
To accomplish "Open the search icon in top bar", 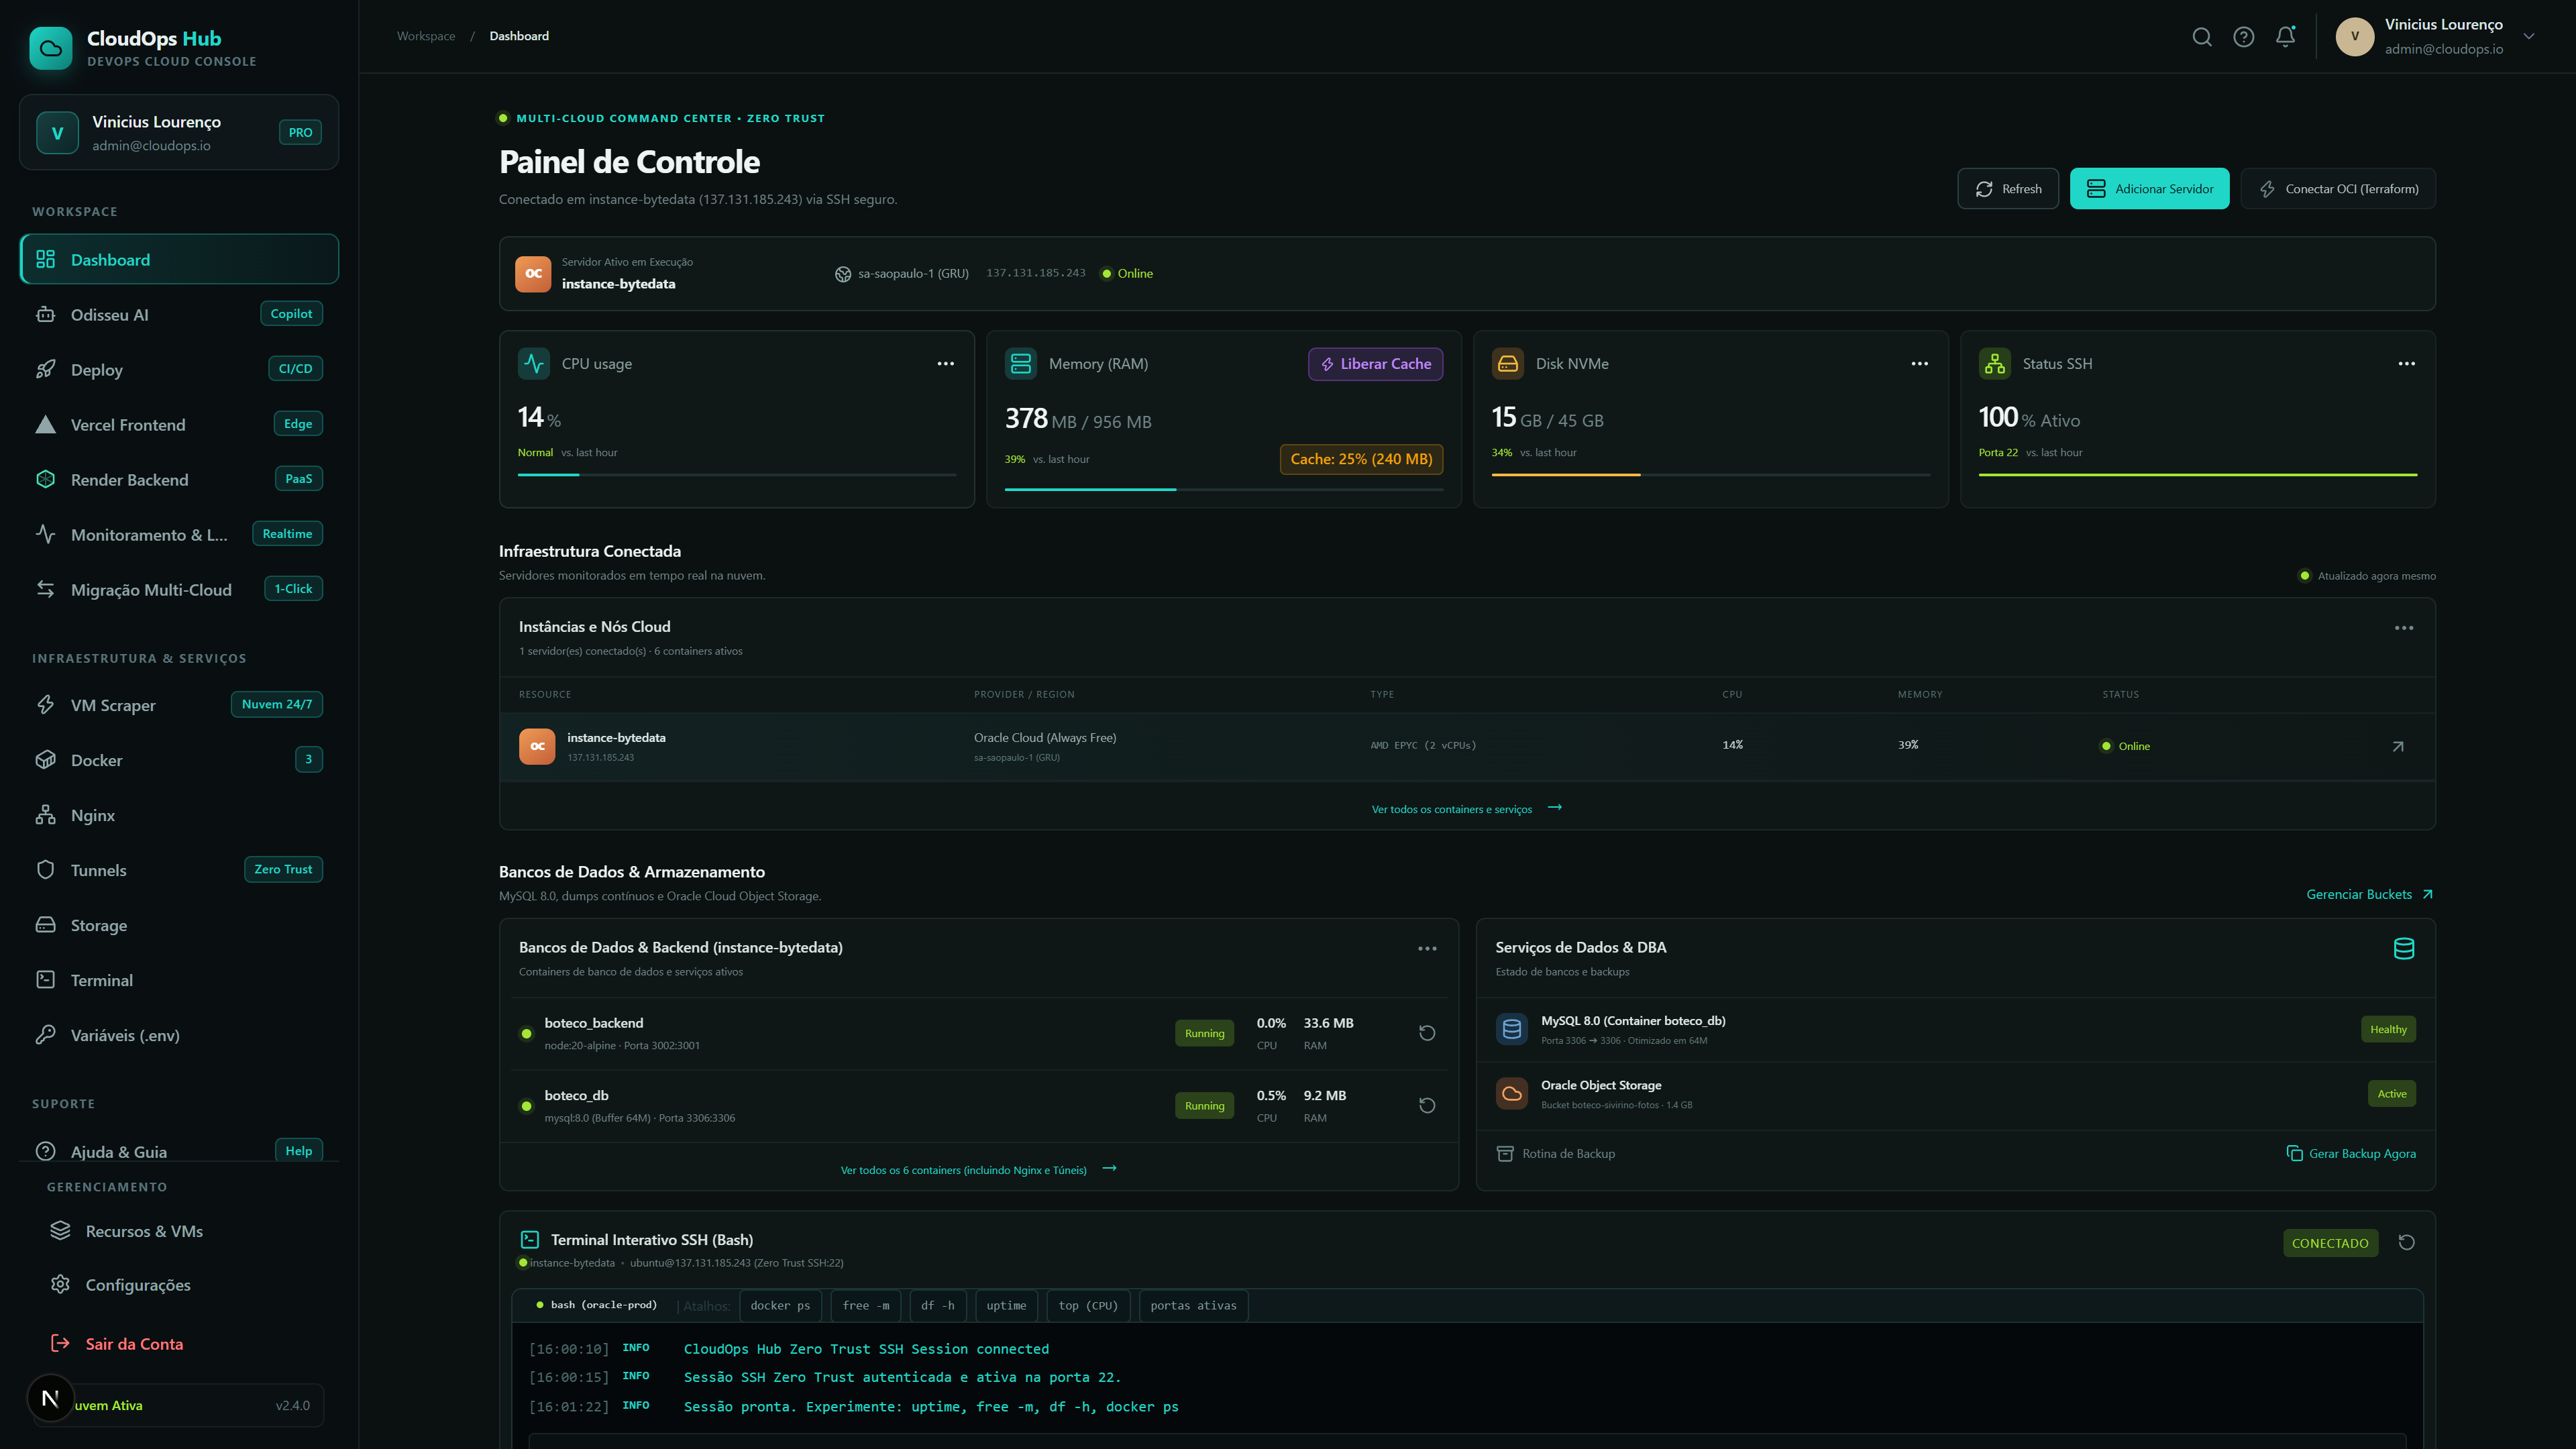I will [2202, 37].
